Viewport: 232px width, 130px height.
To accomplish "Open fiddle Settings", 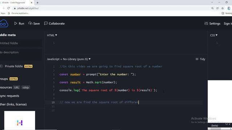I will click(x=212, y=23).
